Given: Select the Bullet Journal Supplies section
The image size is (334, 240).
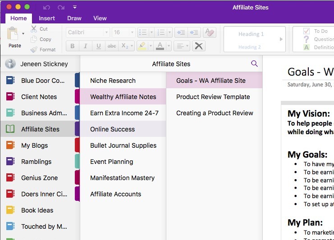Looking at the screenshot, I should (x=123, y=145).
